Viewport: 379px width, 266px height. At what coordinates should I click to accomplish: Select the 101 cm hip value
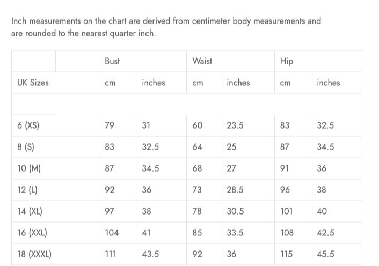287,211
